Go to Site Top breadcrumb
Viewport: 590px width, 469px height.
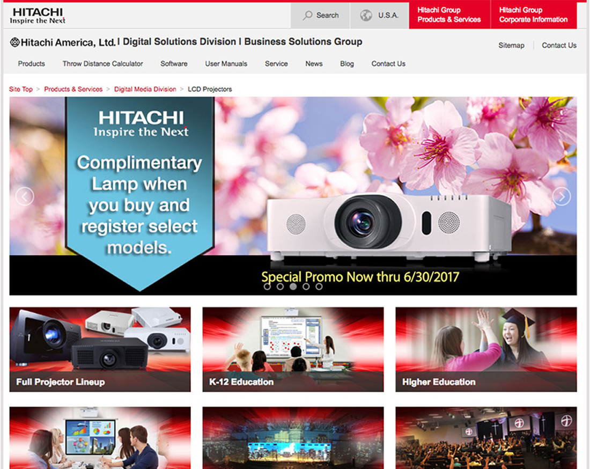(21, 89)
